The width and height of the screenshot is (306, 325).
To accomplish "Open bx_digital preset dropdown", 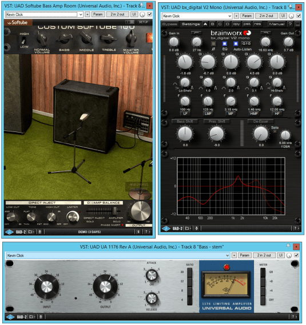I will (x=229, y=16).
